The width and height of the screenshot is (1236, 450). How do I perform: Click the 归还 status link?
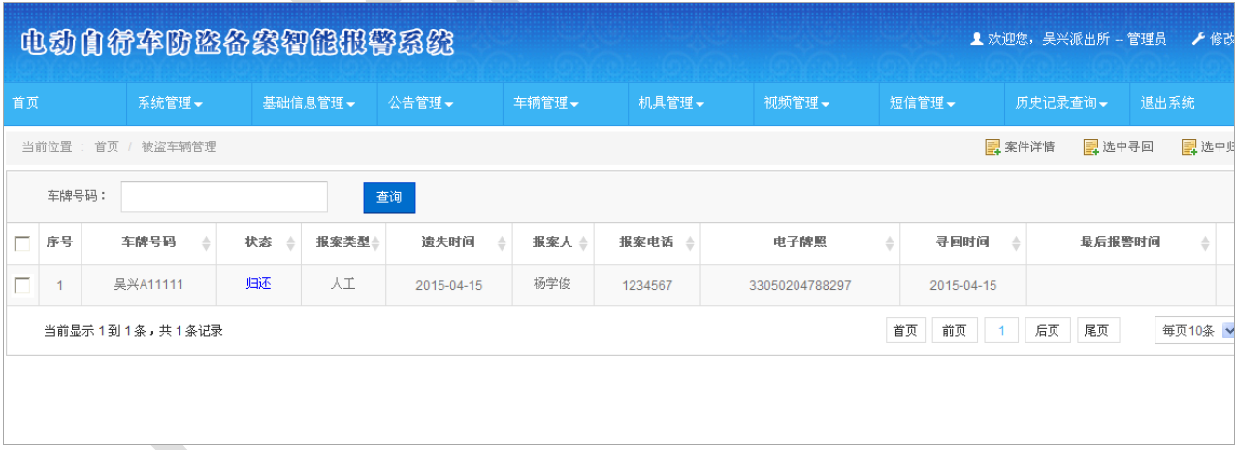258,284
